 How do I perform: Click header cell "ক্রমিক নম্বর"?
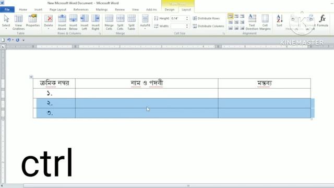(x=54, y=84)
